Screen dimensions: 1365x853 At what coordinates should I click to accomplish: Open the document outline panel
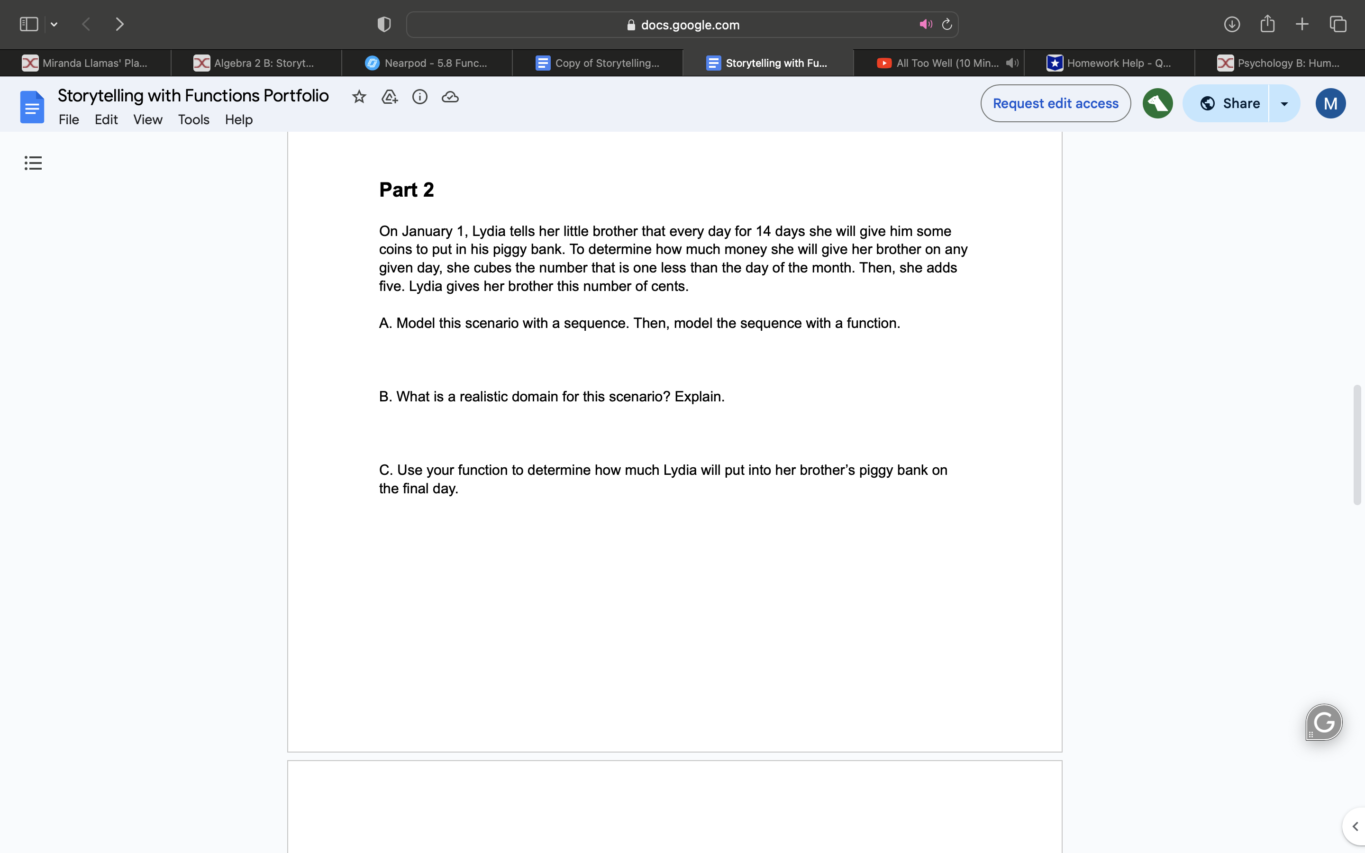[32, 163]
